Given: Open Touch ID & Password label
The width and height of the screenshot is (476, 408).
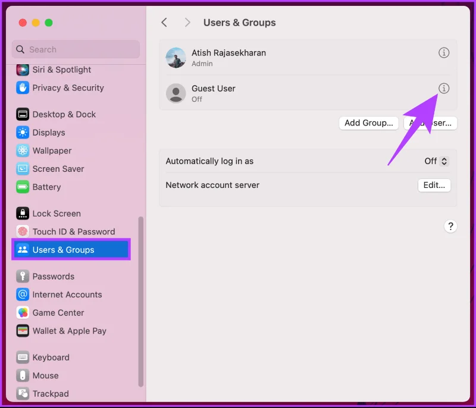Looking at the screenshot, I should click(x=74, y=232).
